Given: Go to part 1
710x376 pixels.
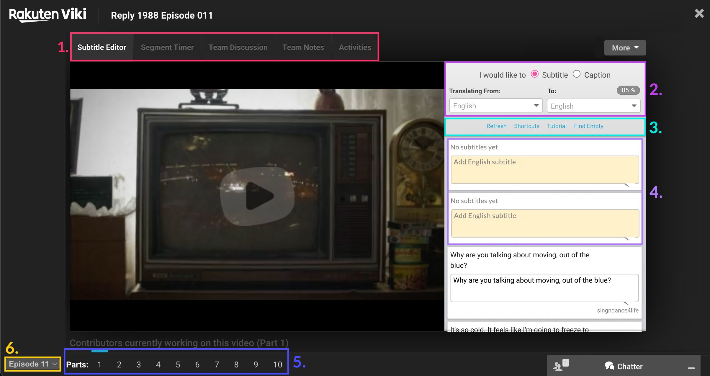Looking at the screenshot, I should [x=100, y=364].
